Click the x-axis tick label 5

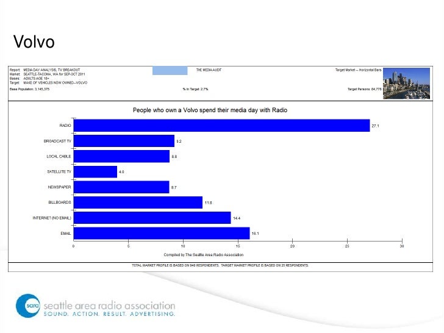point(128,246)
